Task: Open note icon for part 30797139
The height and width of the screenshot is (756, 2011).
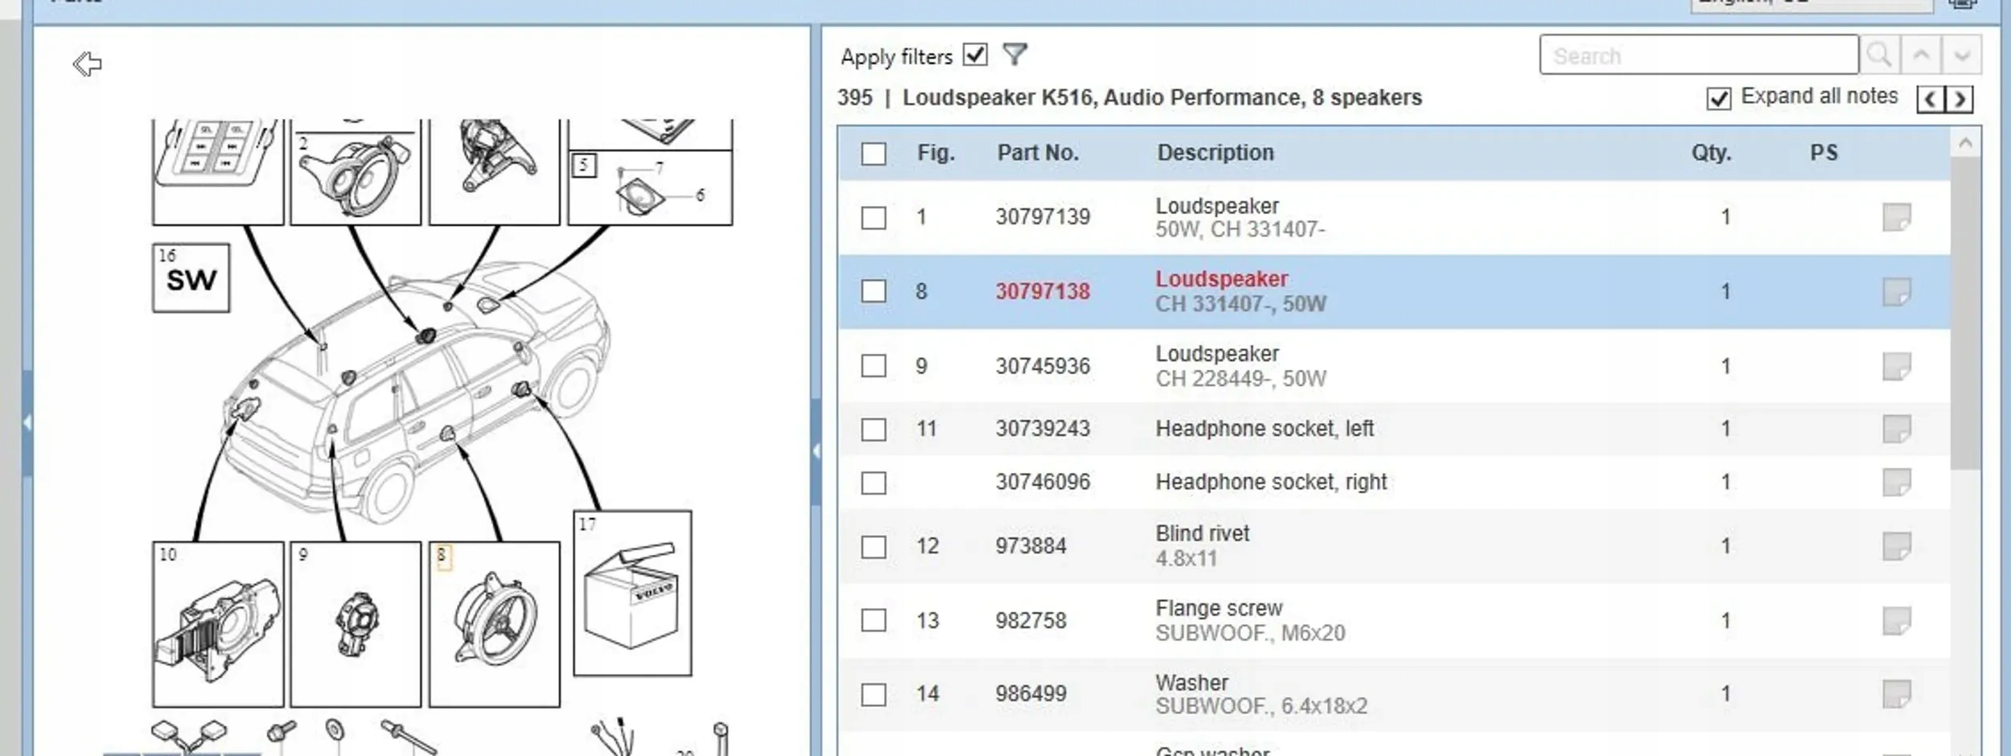Action: coord(1897,217)
